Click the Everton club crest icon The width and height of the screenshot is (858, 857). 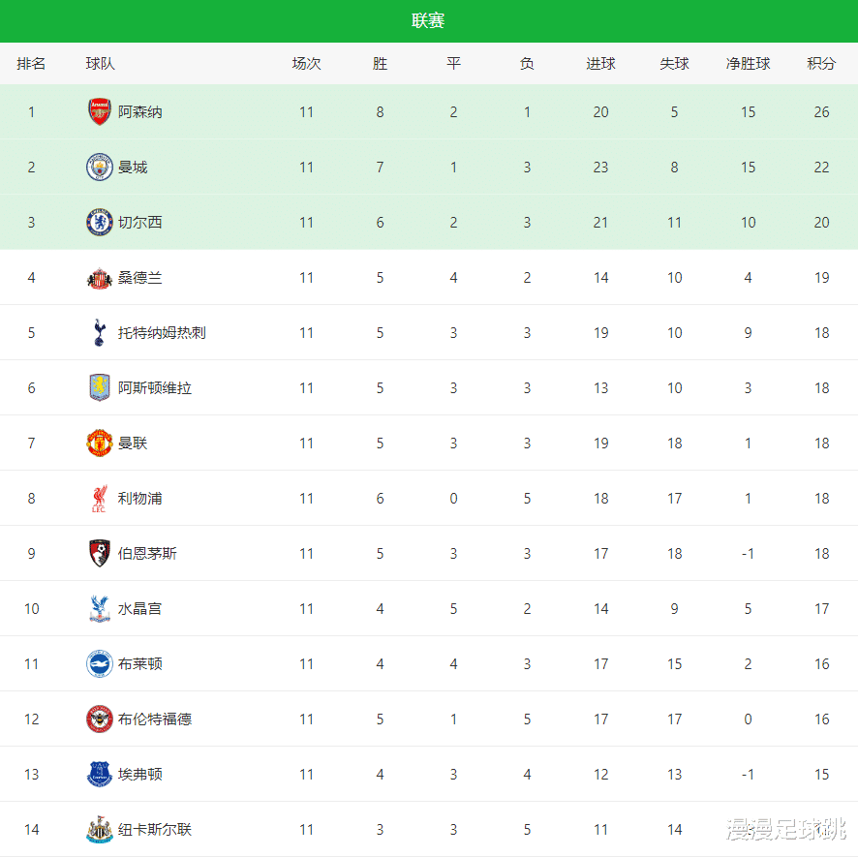pos(99,775)
